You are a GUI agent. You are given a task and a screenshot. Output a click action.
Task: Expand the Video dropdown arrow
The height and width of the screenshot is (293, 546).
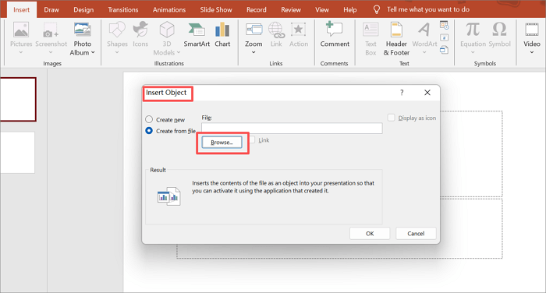(532, 52)
